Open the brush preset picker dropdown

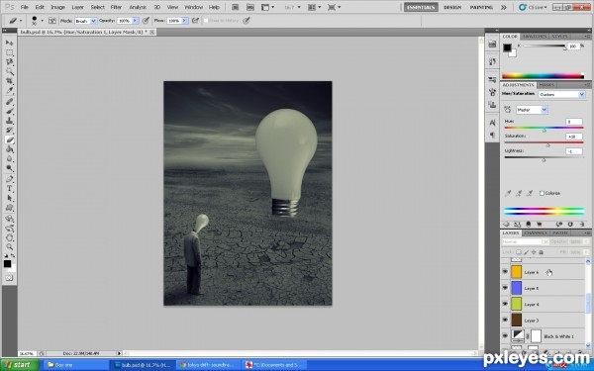tap(42, 21)
